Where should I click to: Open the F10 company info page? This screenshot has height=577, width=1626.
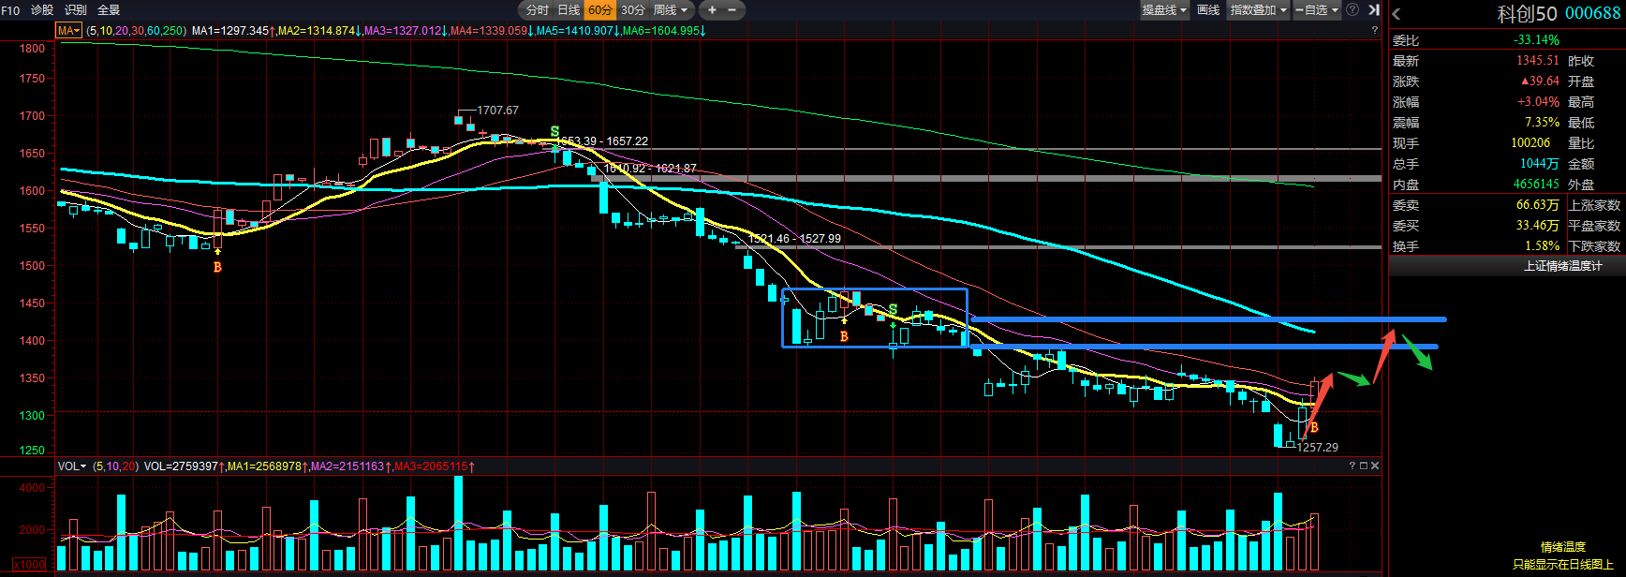[10, 10]
